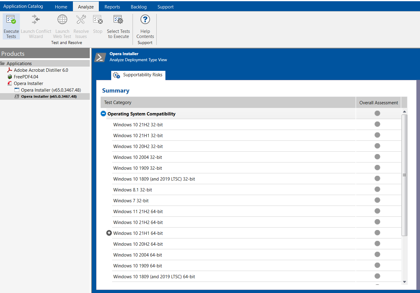Click the summary list scroll down arrow
This screenshot has height=293, width=420.
(x=404, y=282)
